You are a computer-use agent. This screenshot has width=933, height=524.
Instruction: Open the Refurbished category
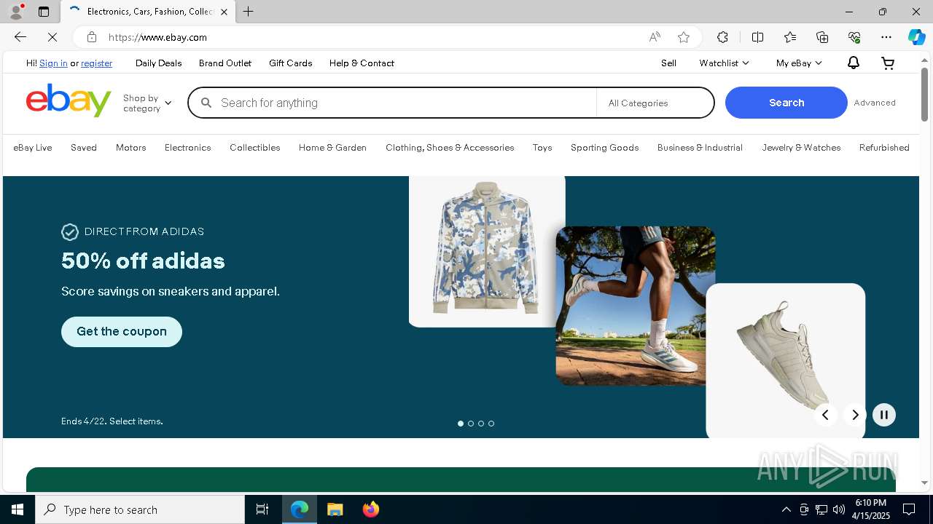(884, 148)
